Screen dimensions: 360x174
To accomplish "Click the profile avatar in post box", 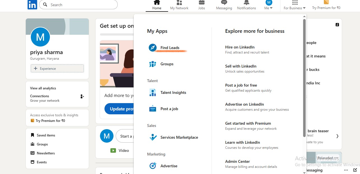I will click(x=107, y=136).
